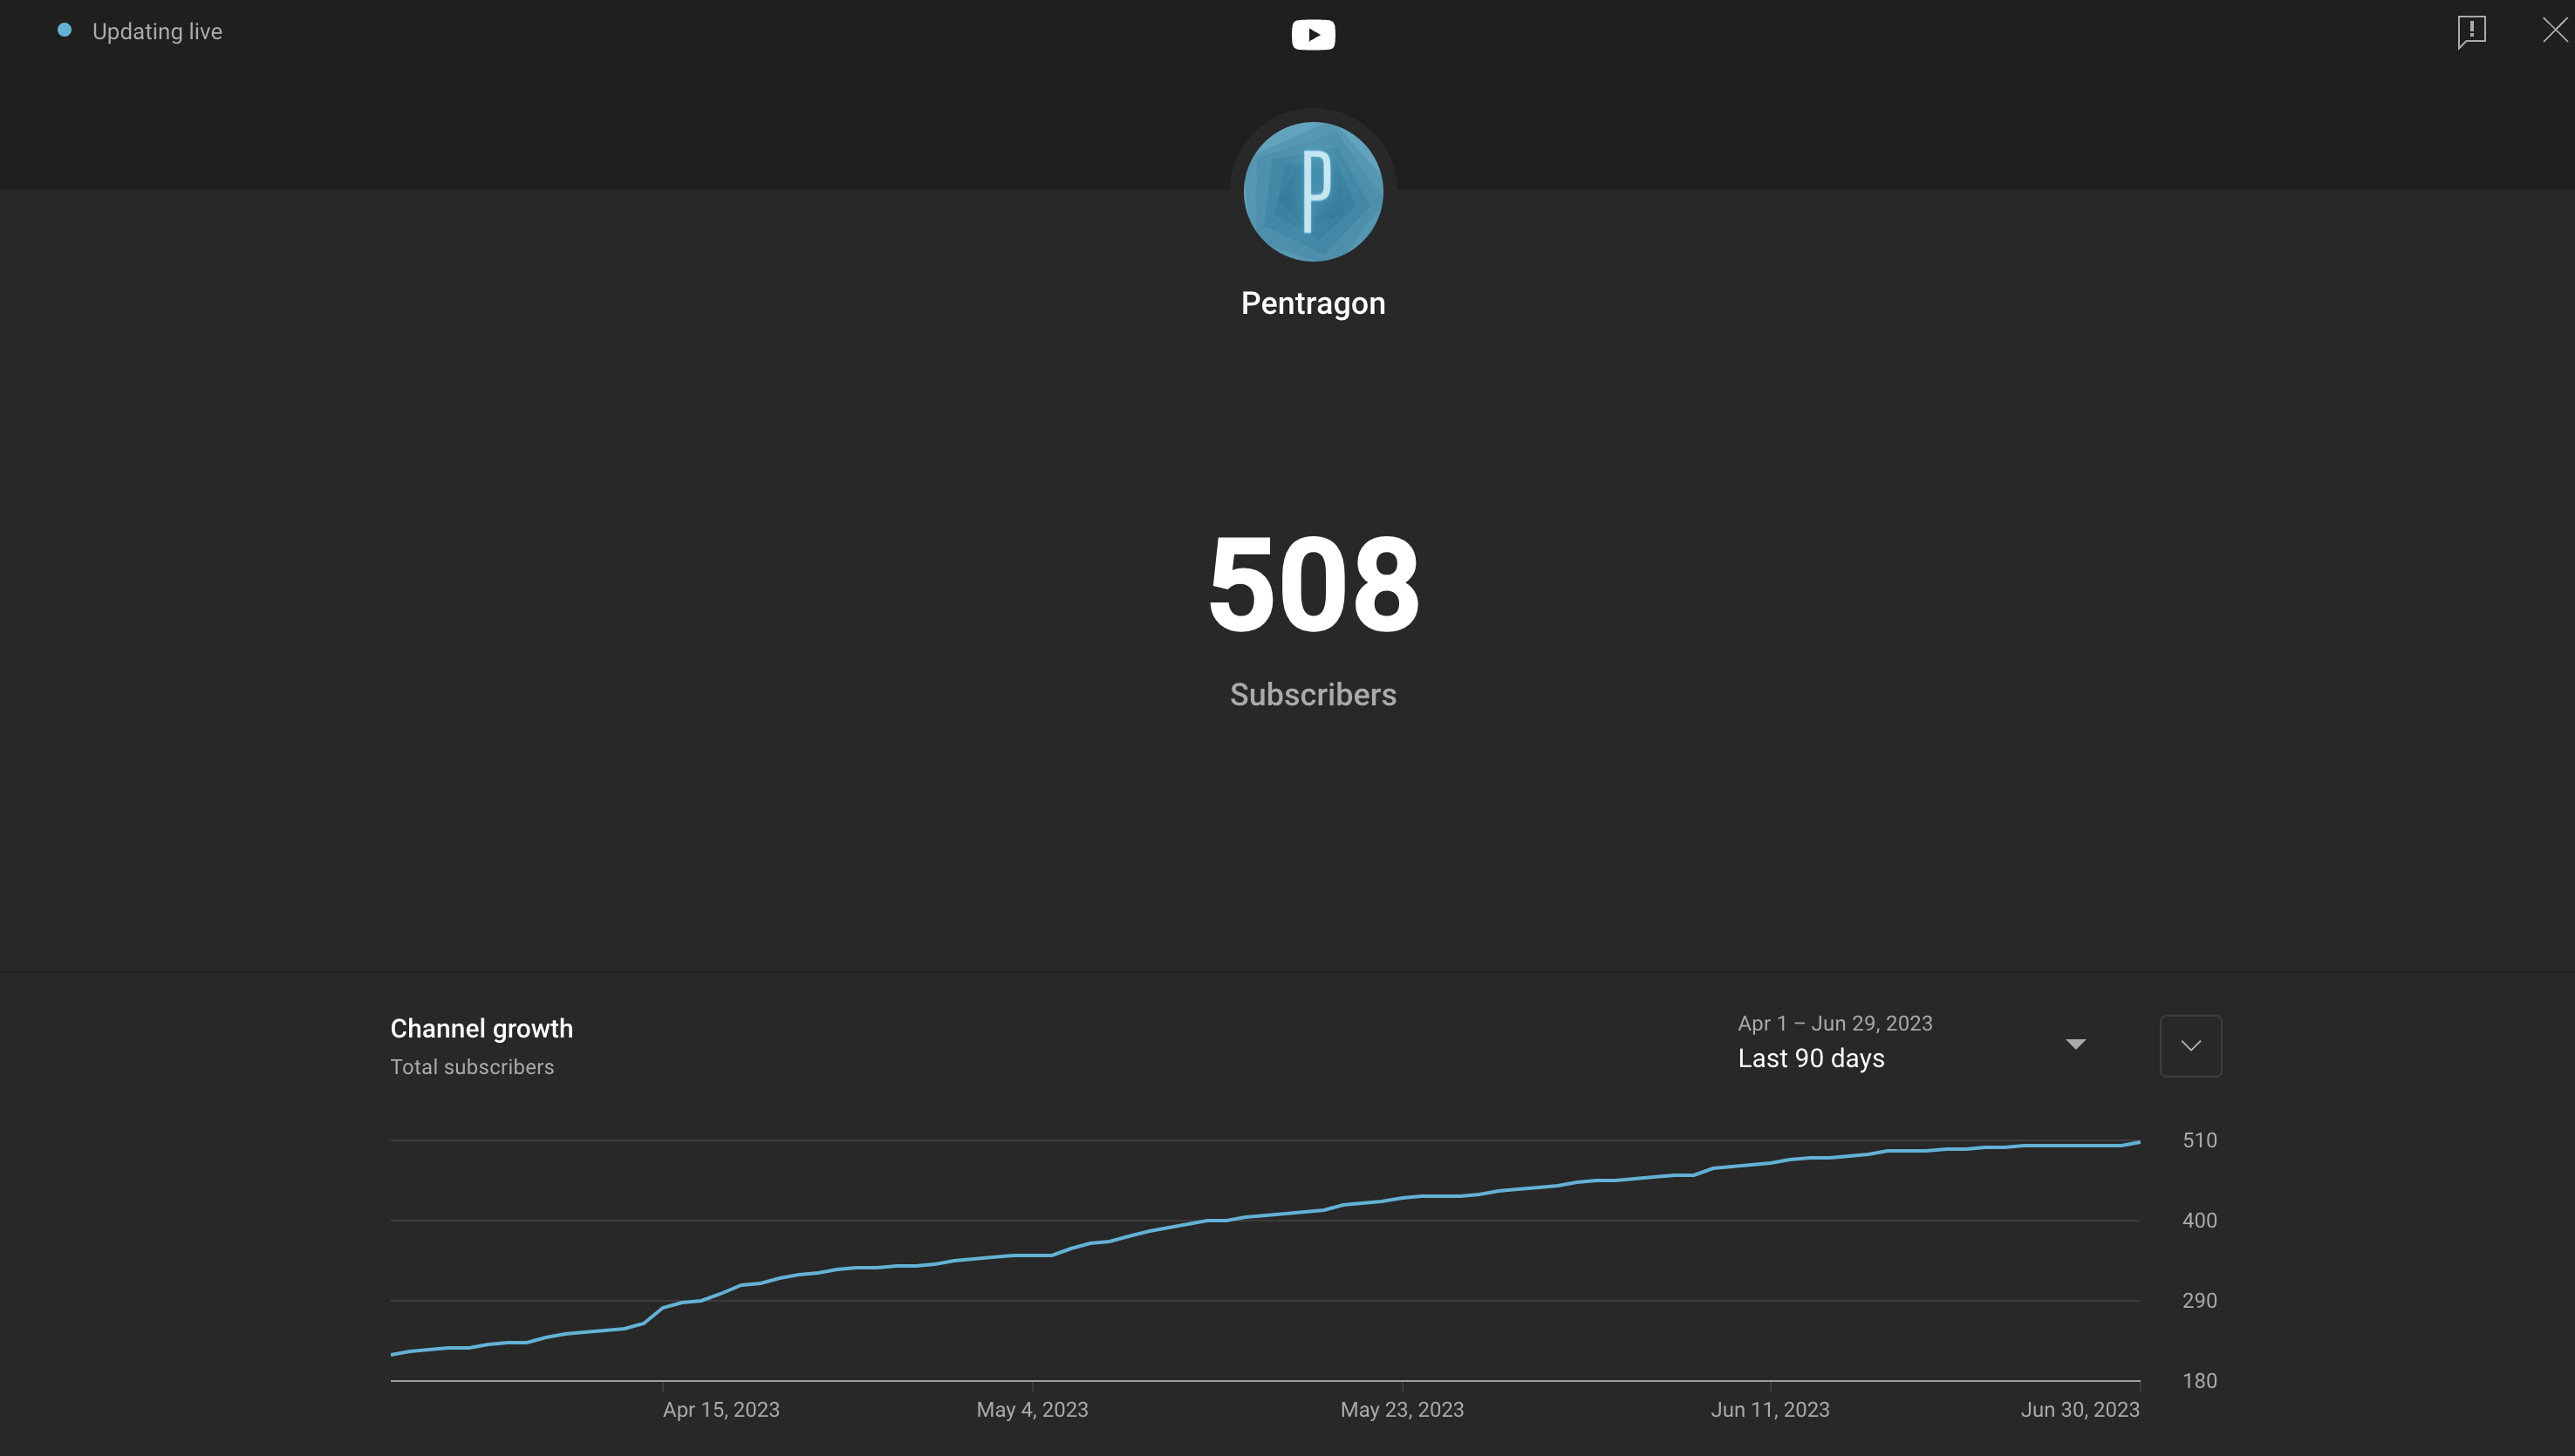Click the May 23, 2023 axis label

[x=1402, y=1409]
